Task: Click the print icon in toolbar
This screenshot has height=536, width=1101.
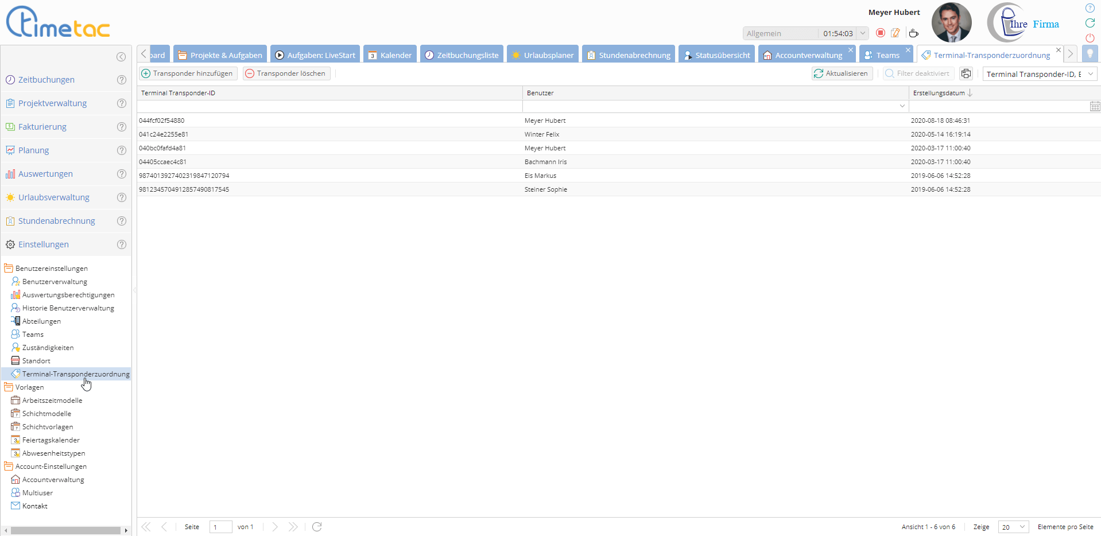Action: point(966,73)
